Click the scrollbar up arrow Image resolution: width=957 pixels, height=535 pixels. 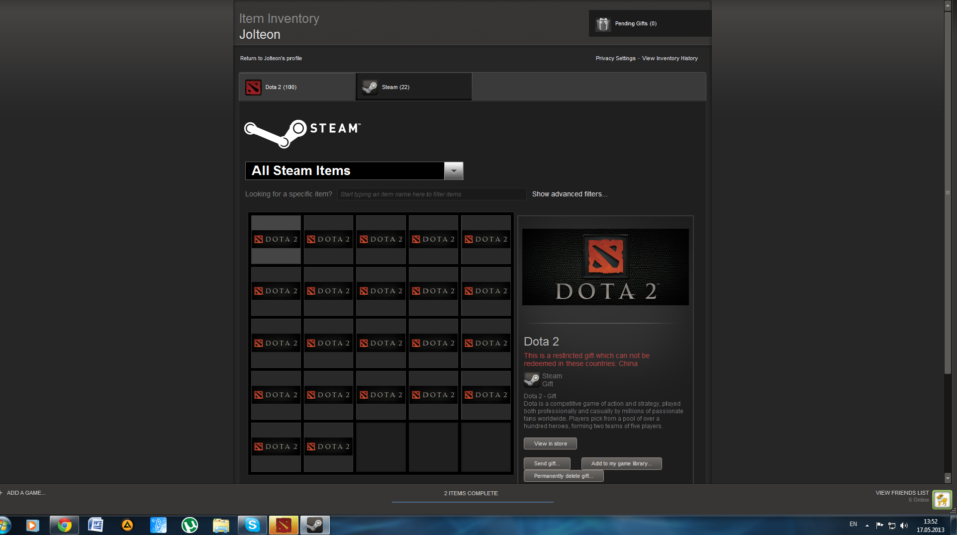point(948,5)
